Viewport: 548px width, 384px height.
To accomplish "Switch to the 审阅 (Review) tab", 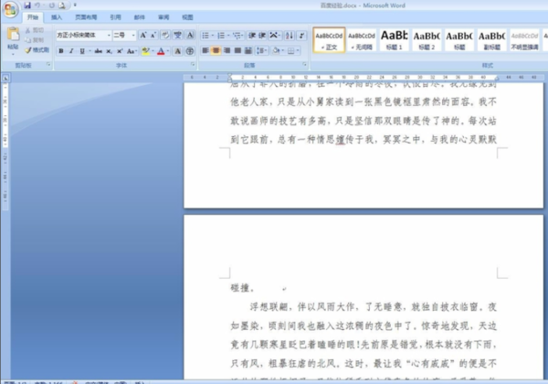I will (x=163, y=17).
